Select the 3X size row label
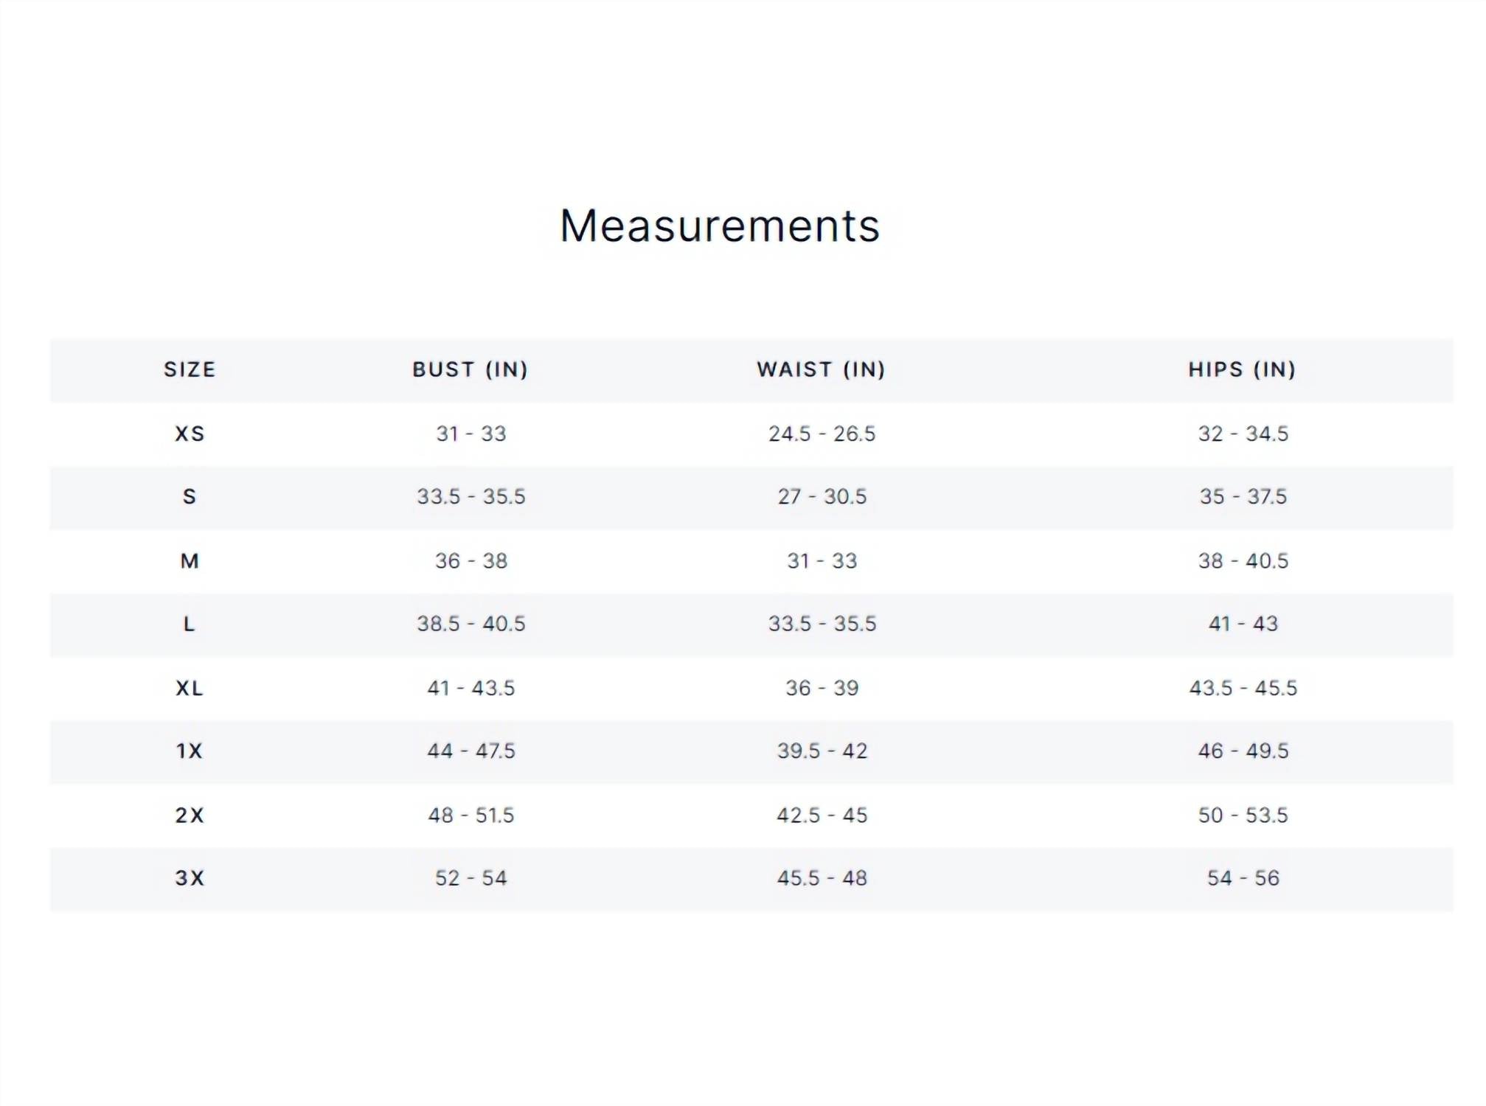 point(190,878)
